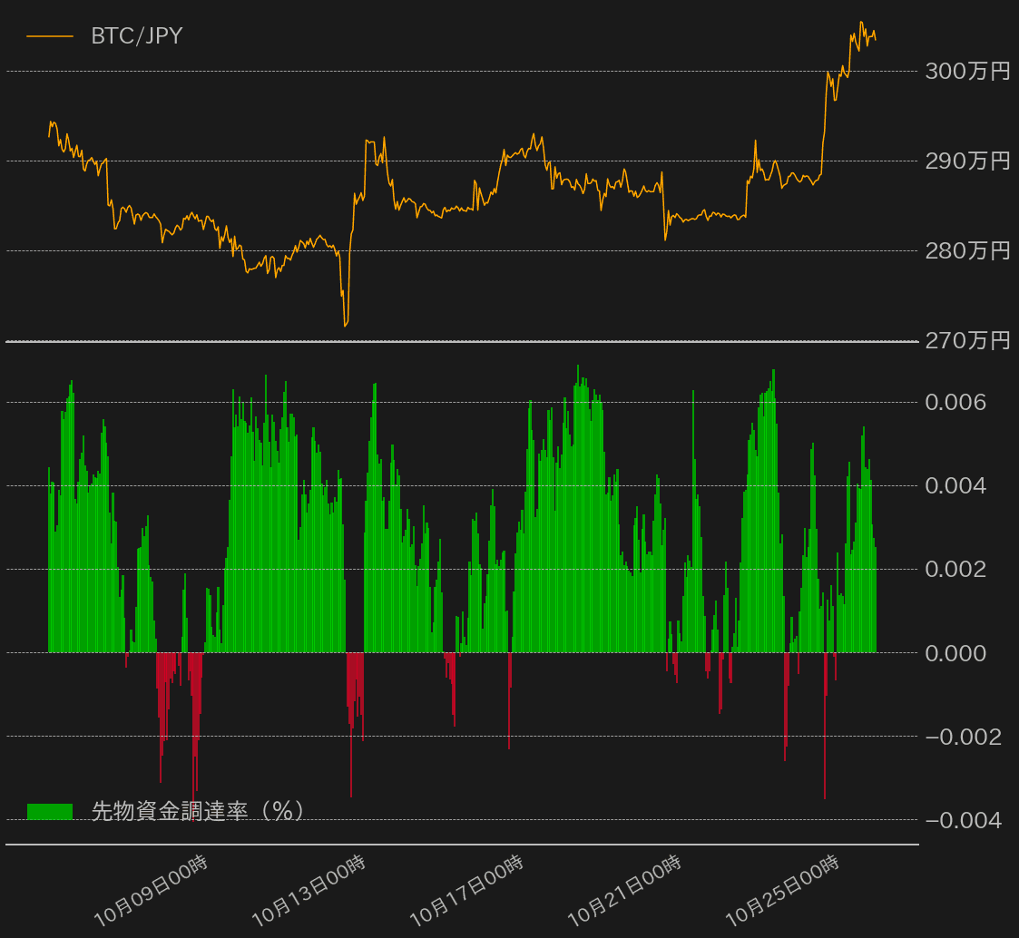This screenshot has height=938, width=1019.
Task: Click the 300万円 price axis label
Action: (x=966, y=71)
